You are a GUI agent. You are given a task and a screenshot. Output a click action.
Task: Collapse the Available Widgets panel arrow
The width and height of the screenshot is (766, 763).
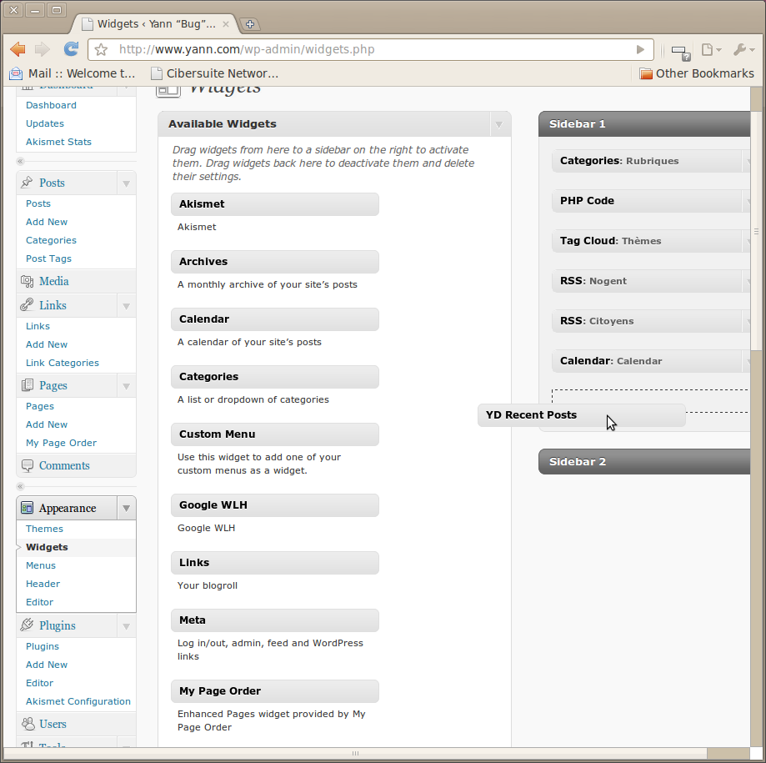click(498, 124)
